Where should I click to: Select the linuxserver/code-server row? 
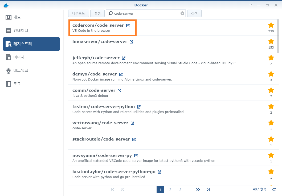tap(172, 44)
